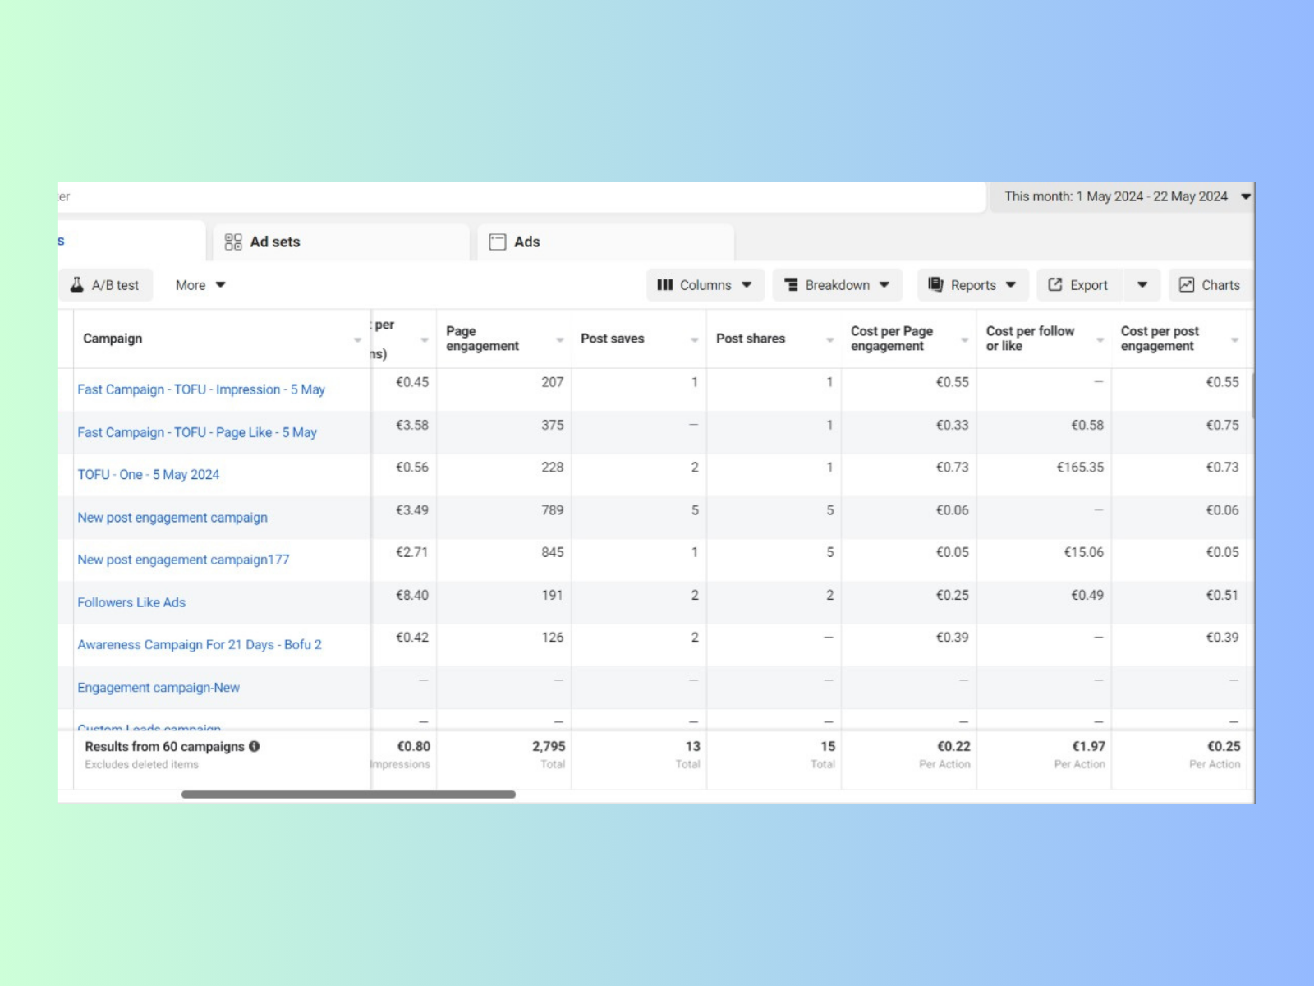Open Campaign column header menu arrow
The width and height of the screenshot is (1314, 986).
click(357, 339)
